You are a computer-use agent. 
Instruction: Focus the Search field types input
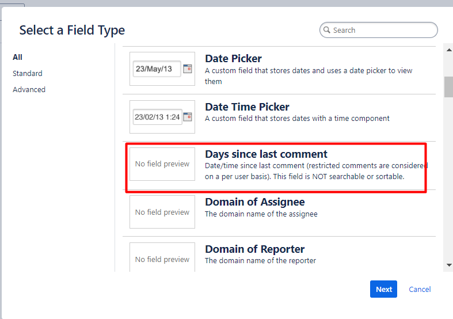379,30
